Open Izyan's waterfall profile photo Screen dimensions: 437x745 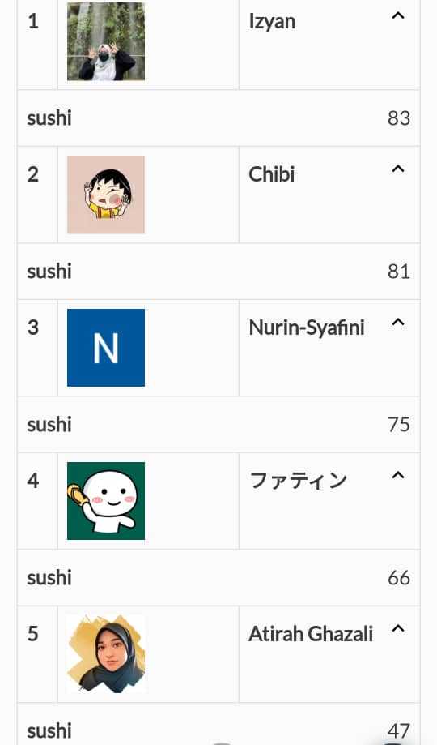[106, 41]
